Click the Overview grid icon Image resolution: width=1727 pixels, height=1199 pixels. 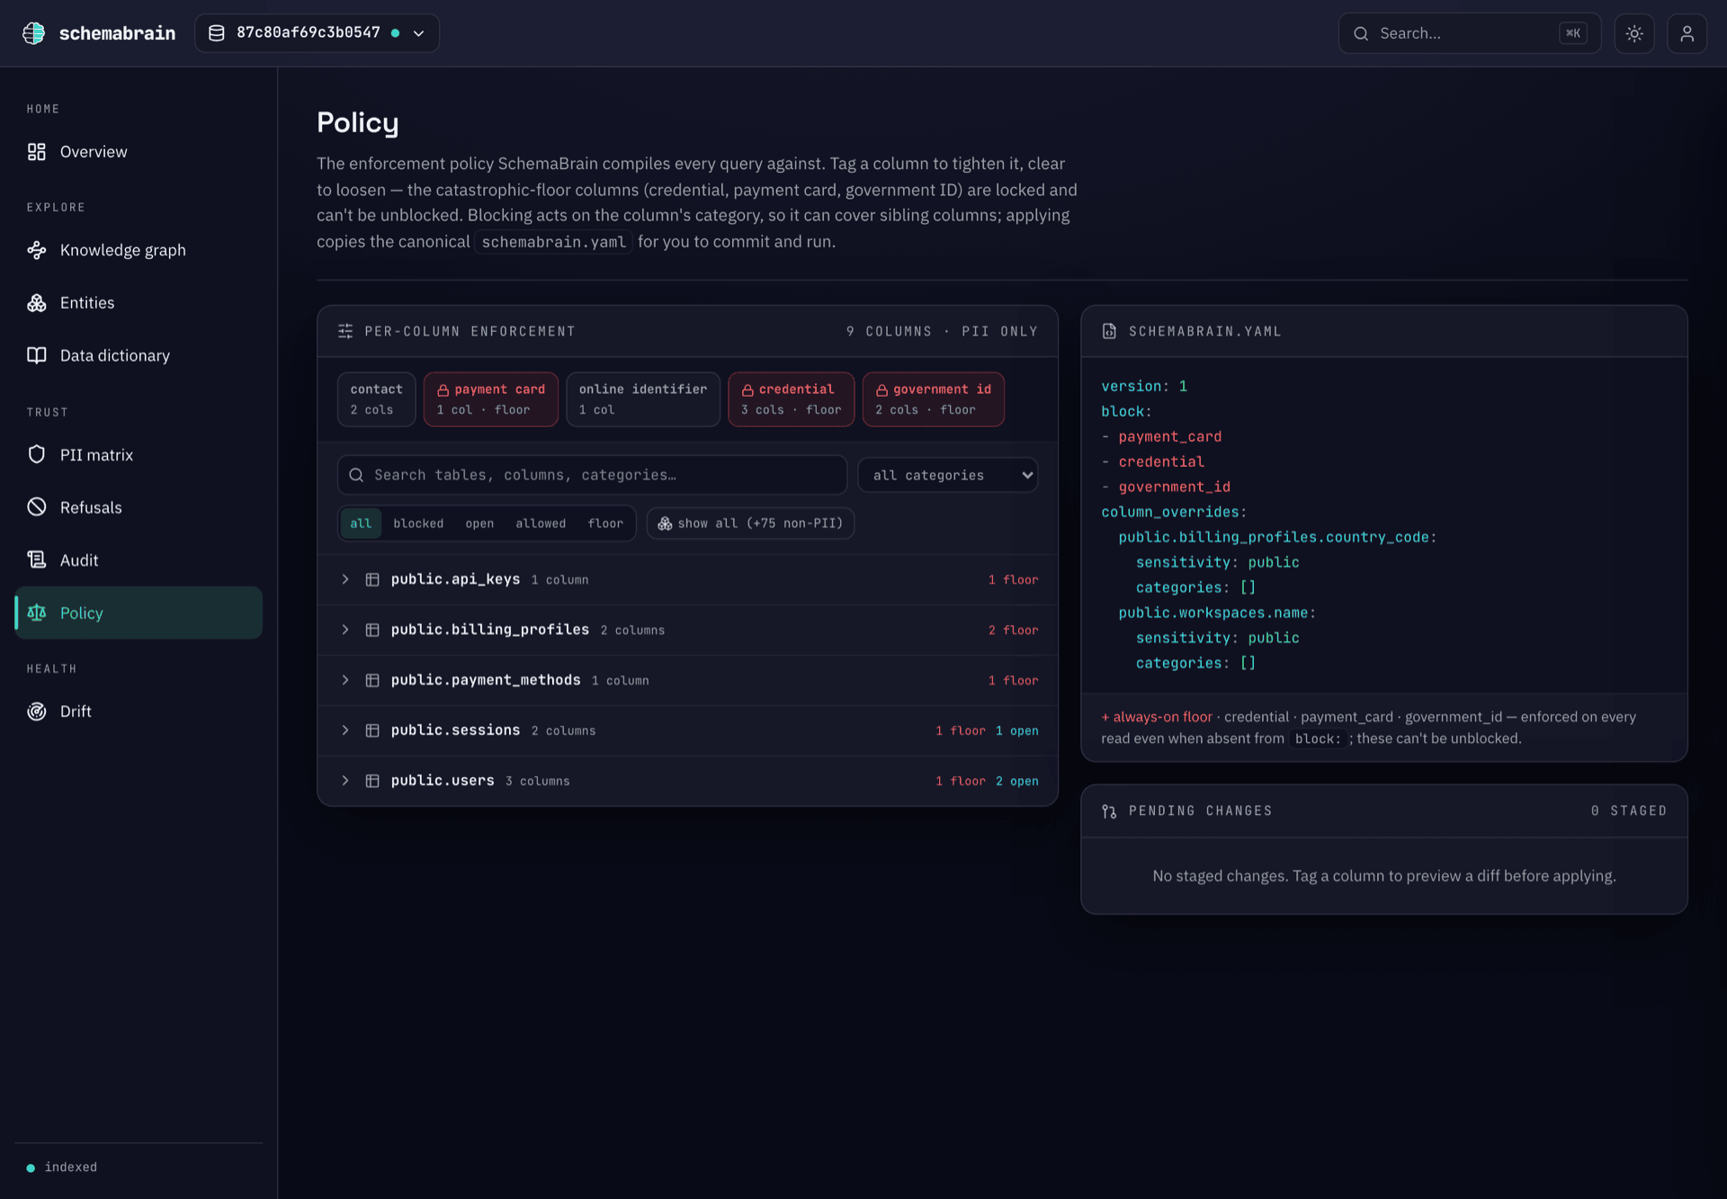coord(36,152)
